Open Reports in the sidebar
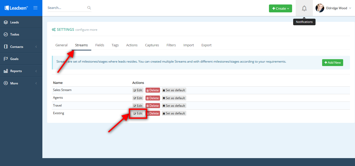 tap(21, 71)
